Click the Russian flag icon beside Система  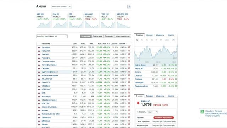tap(39, 69)
